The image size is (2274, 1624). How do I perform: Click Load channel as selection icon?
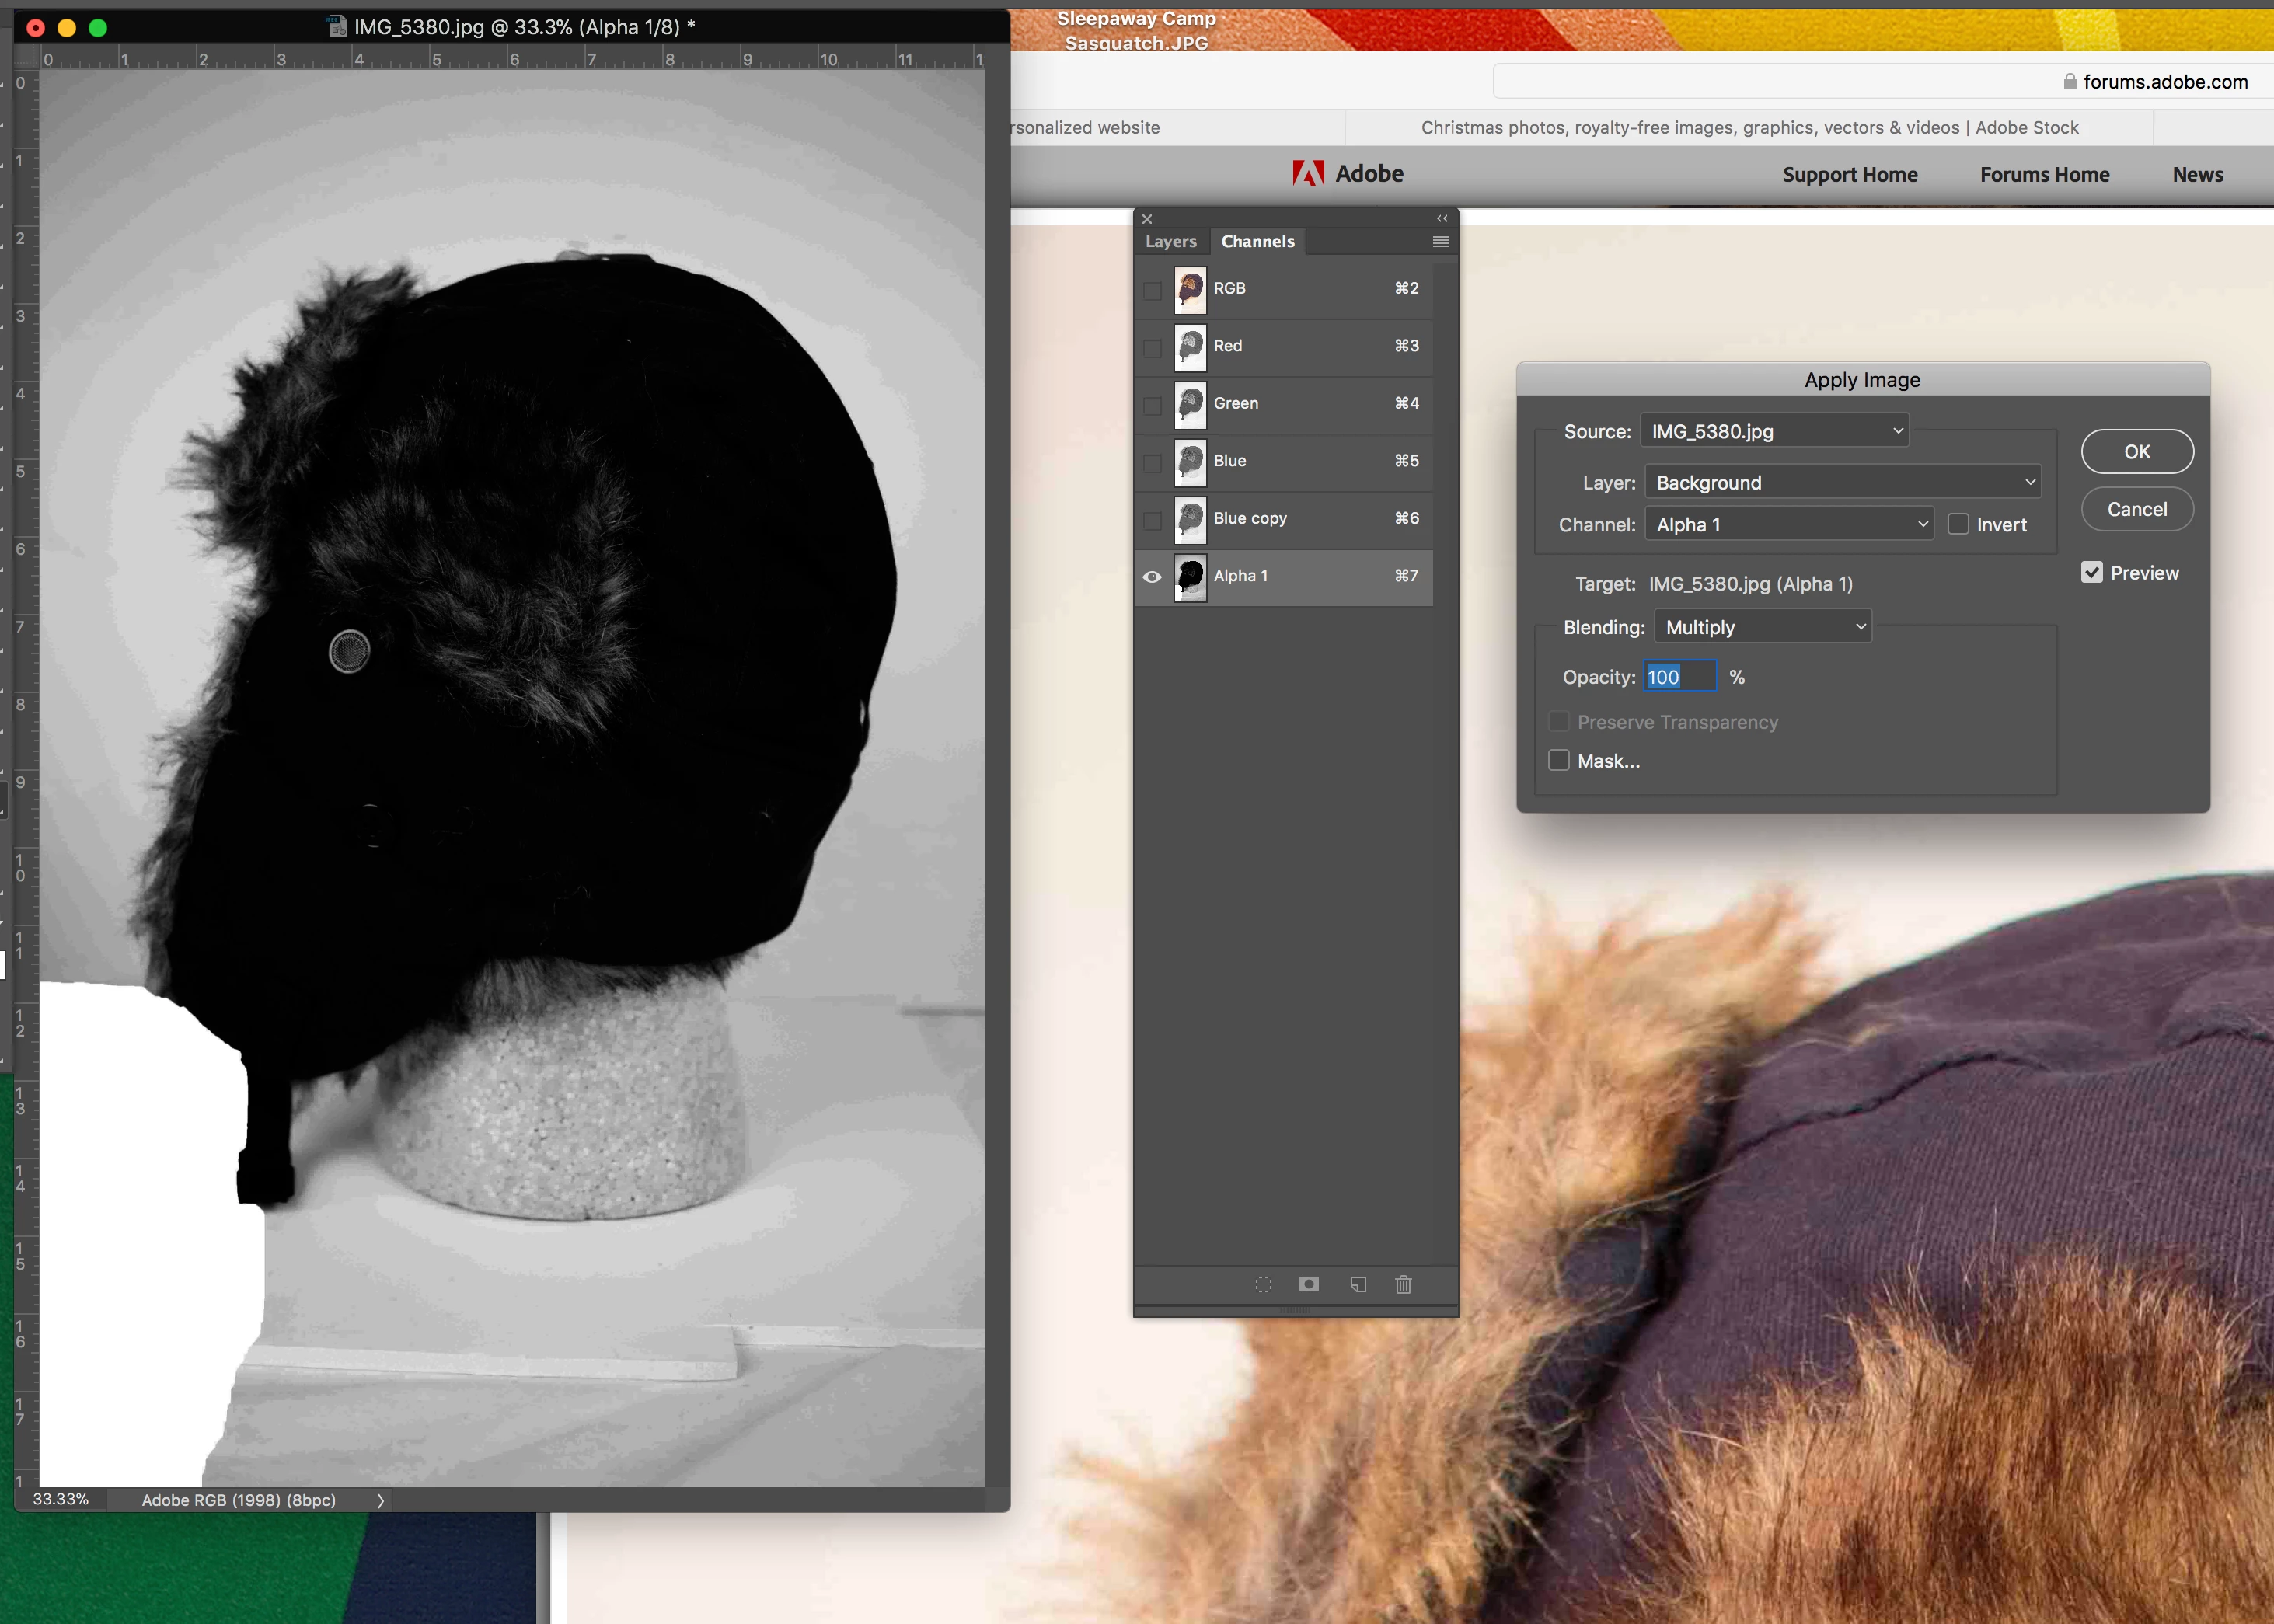1264,1284
